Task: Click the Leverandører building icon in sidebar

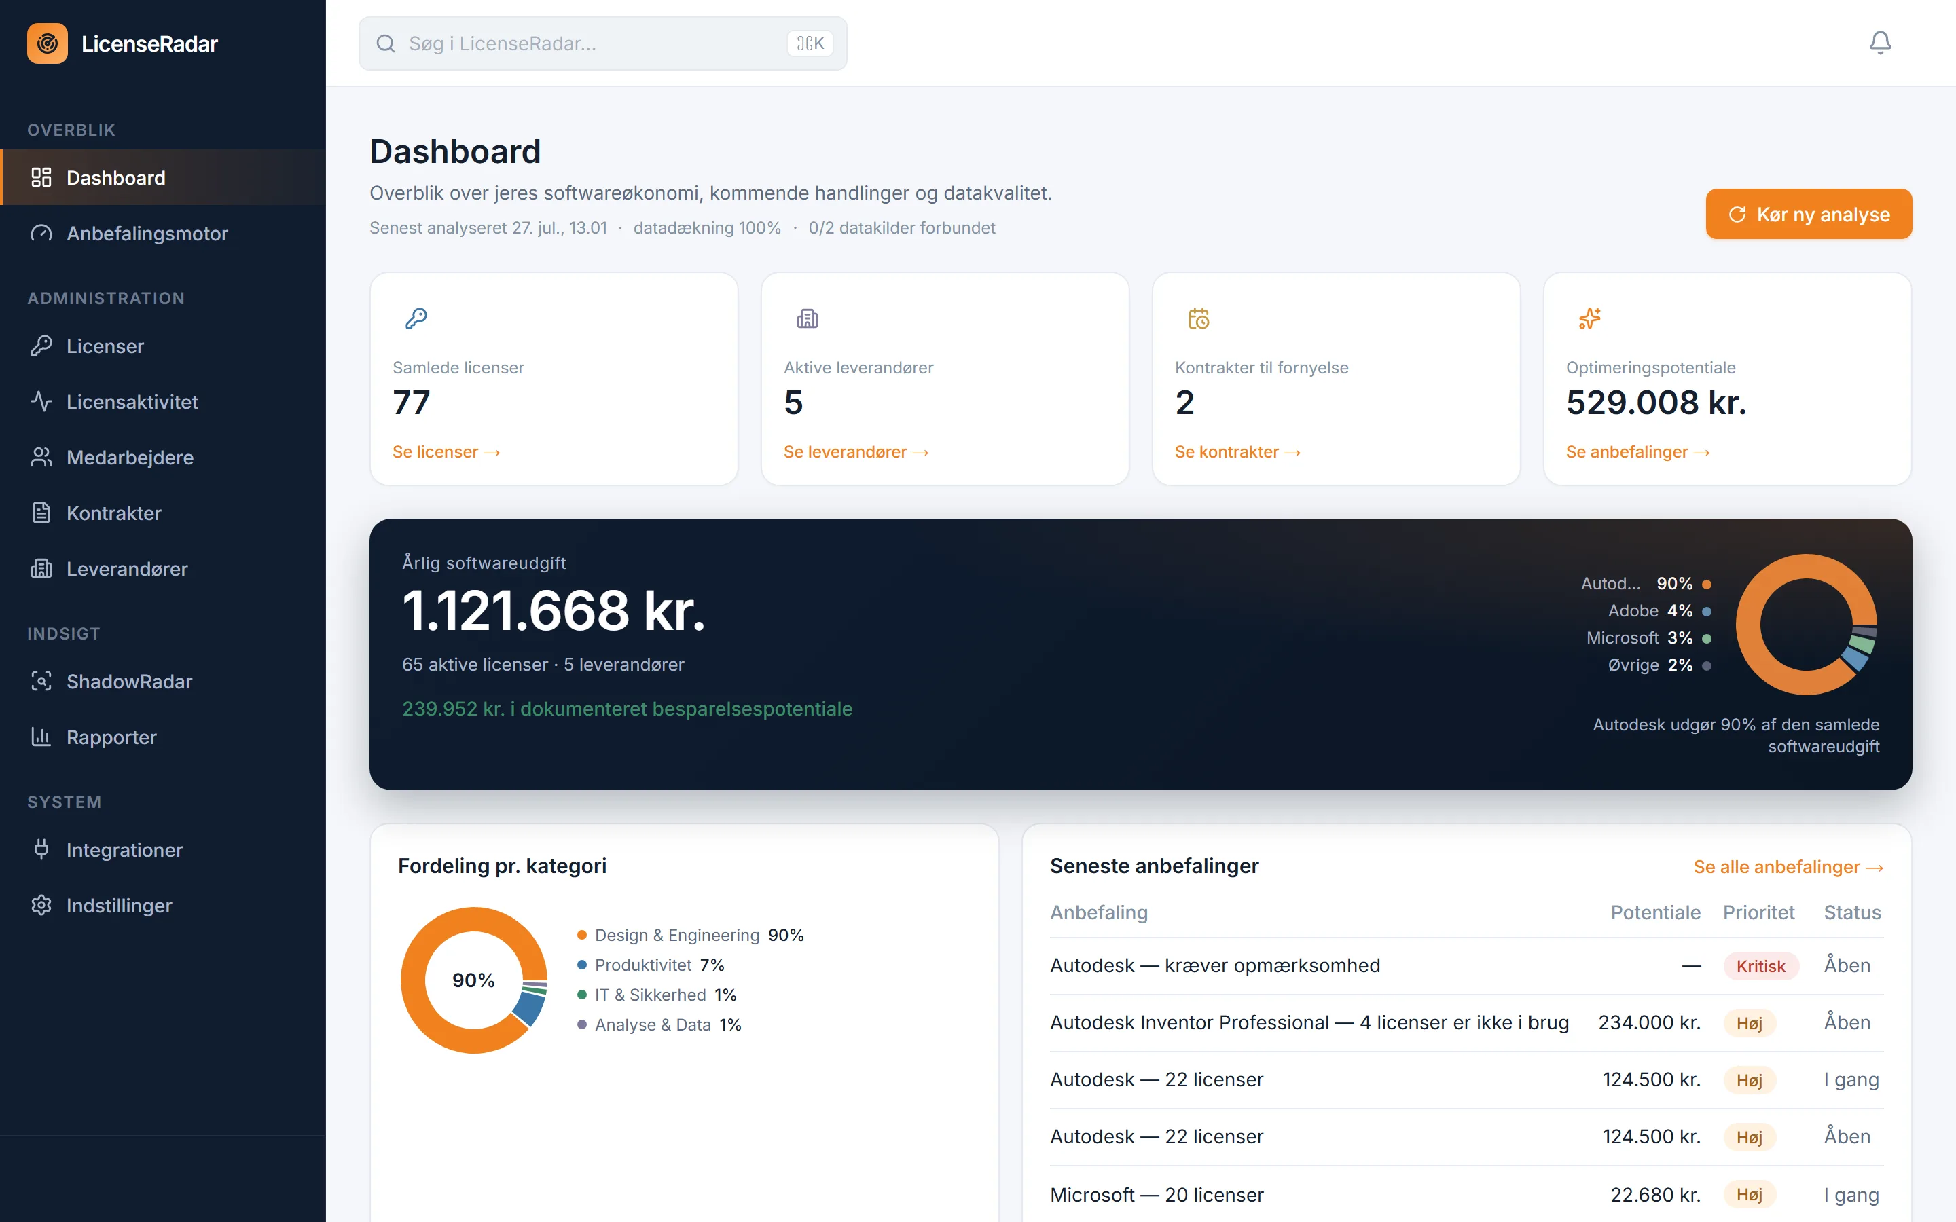Action: pos(41,568)
